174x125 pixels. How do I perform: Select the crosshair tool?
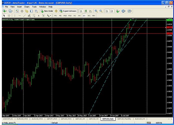(x=9, y=16)
